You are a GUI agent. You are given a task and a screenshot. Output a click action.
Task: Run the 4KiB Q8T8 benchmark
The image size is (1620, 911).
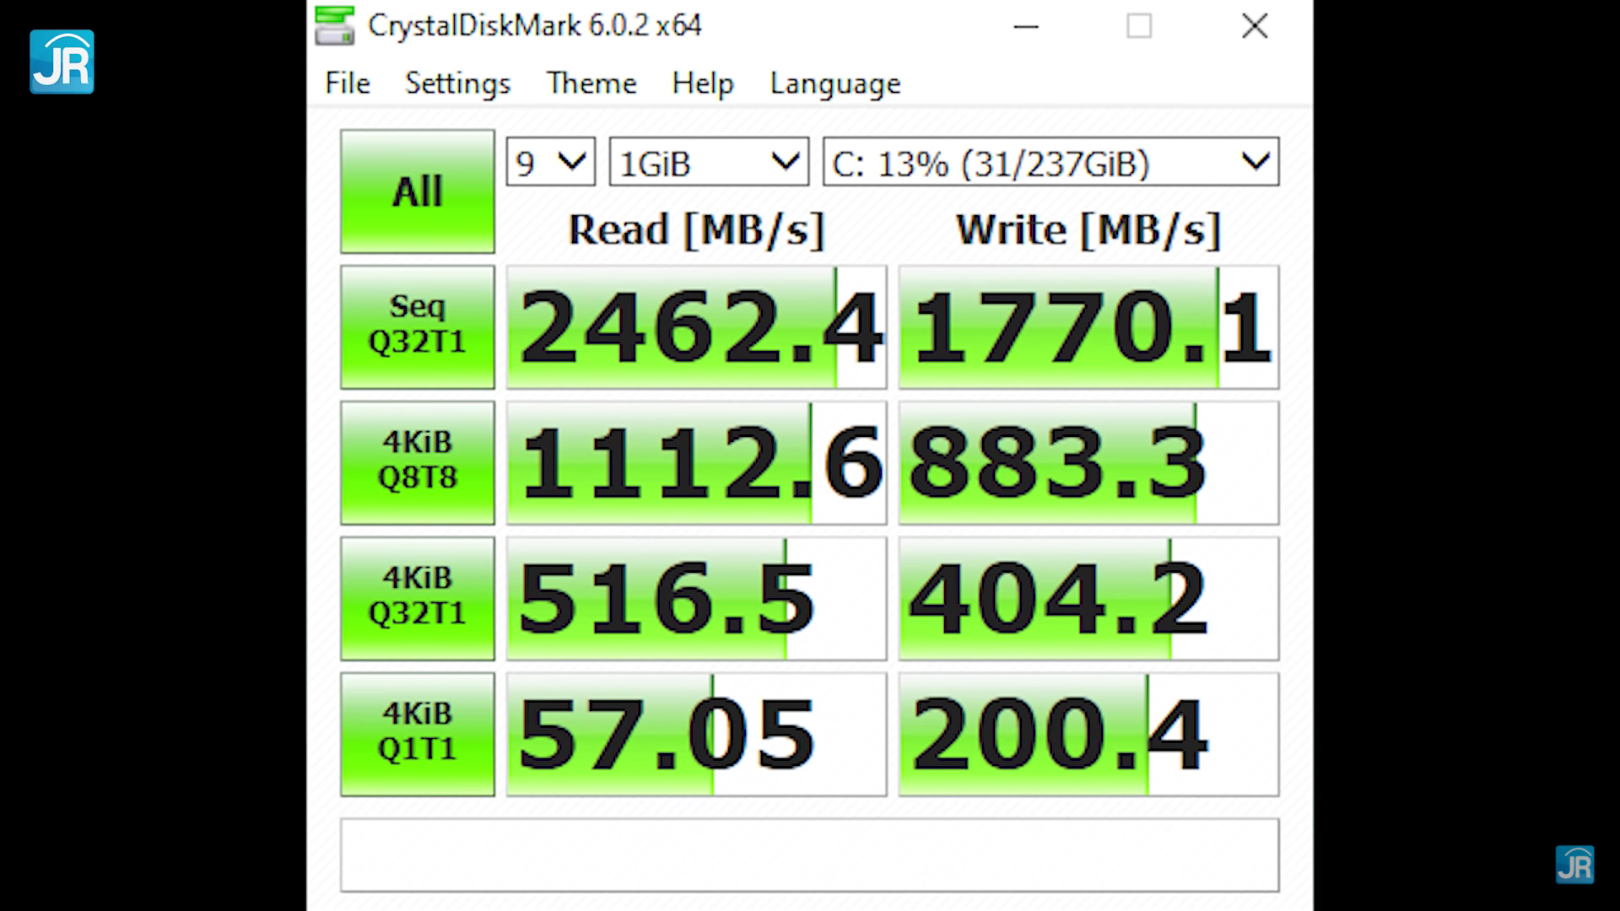[x=417, y=462]
